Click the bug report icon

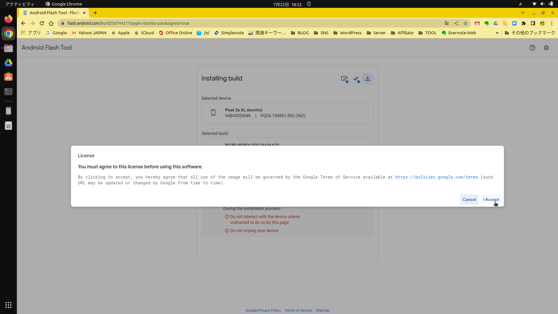tap(546, 48)
